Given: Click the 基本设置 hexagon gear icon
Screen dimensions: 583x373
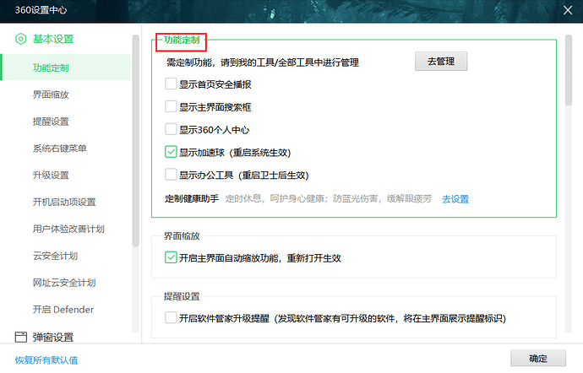Looking at the screenshot, I should [20, 39].
